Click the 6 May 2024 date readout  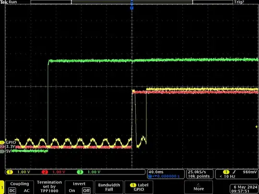[246, 187]
